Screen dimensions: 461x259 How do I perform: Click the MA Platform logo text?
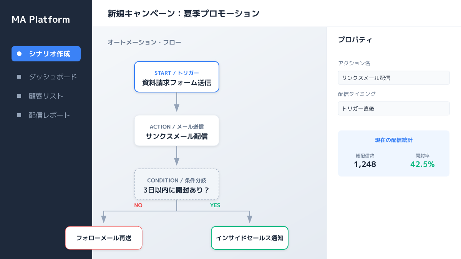pyautogui.click(x=41, y=20)
